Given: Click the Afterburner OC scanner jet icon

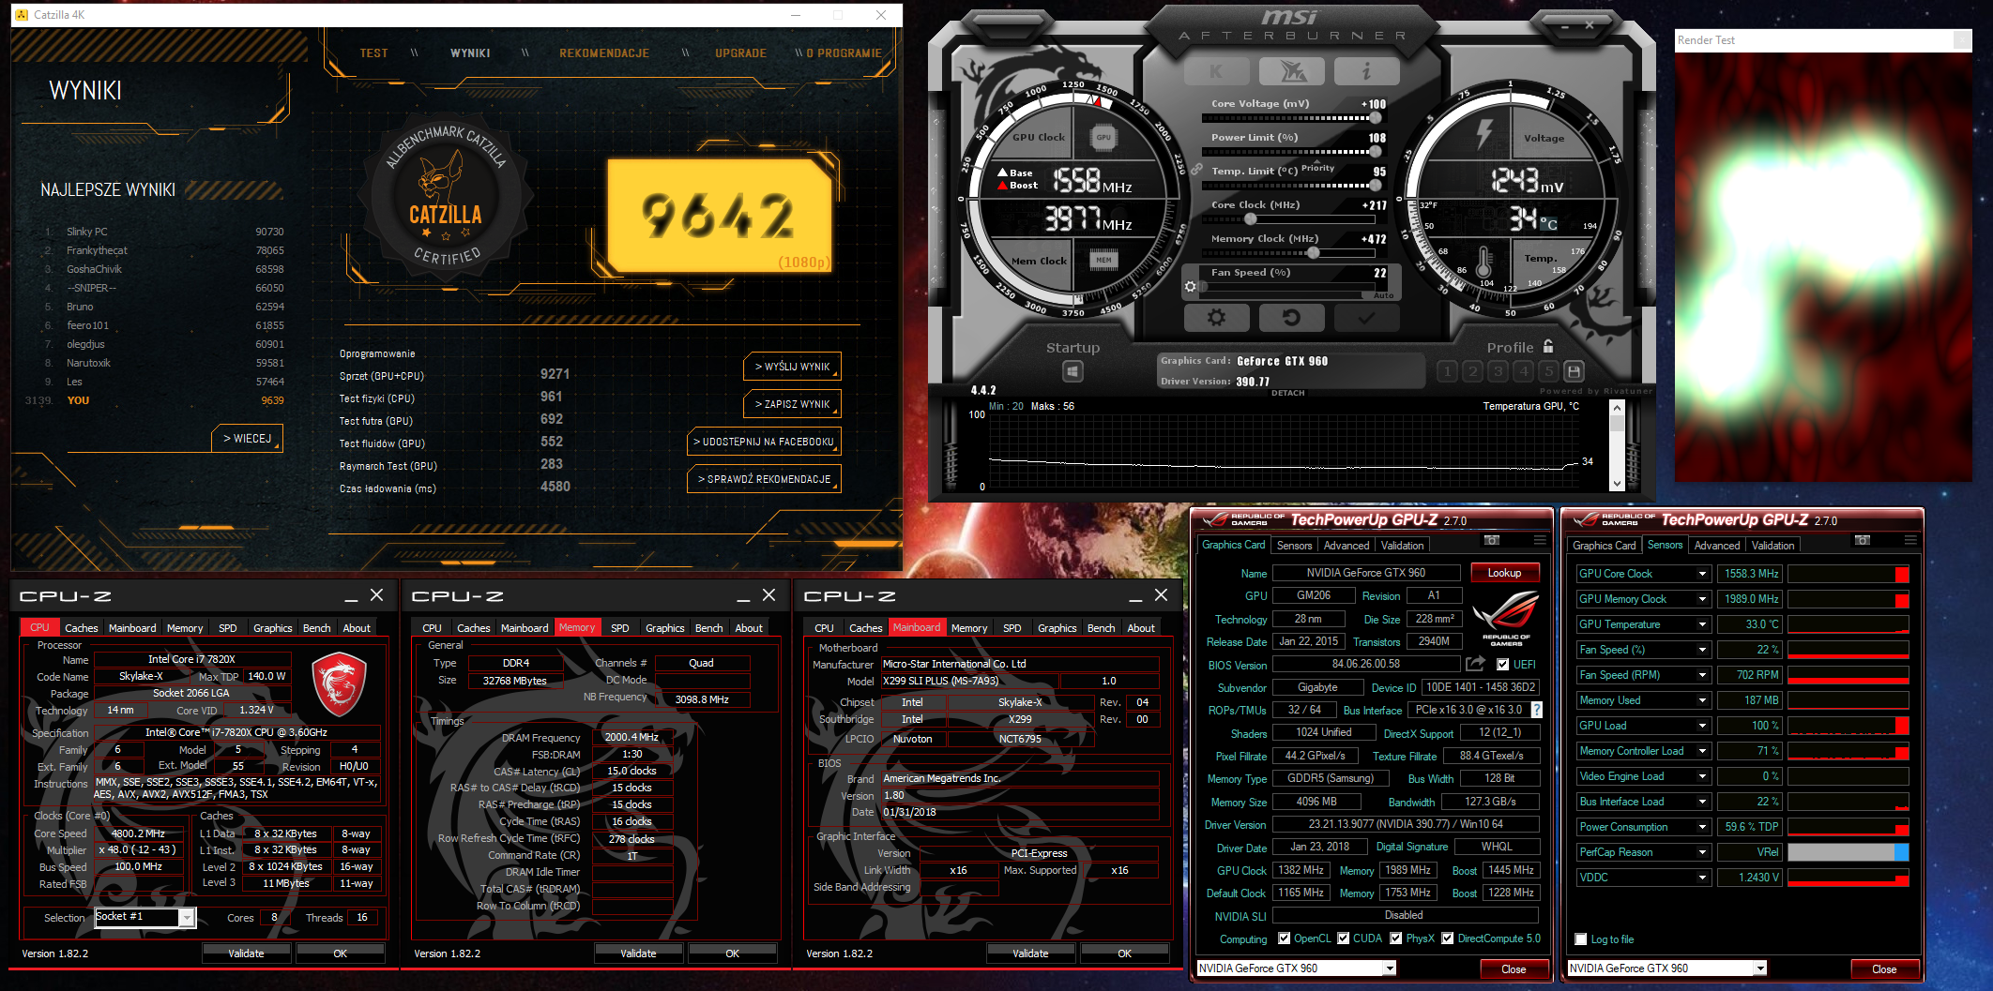Looking at the screenshot, I should point(1292,71).
